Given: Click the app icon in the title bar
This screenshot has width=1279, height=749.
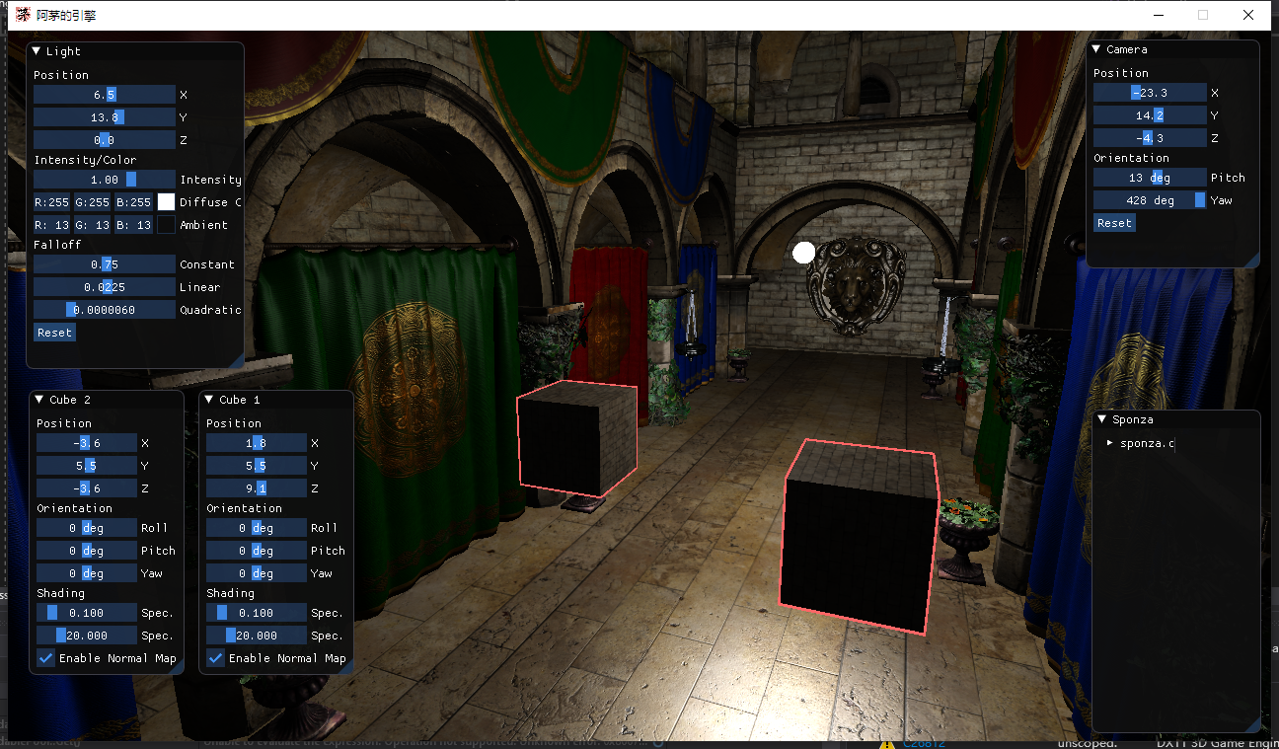Looking at the screenshot, I should click(x=22, y=15).
